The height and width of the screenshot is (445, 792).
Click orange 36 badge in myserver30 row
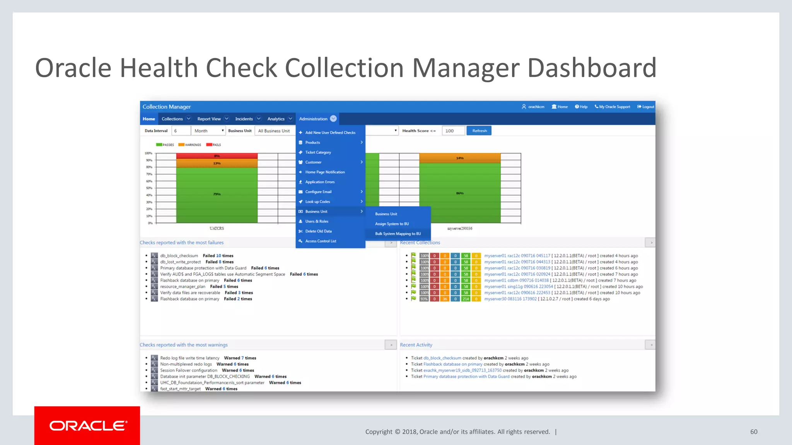click(x=445, y=299)
